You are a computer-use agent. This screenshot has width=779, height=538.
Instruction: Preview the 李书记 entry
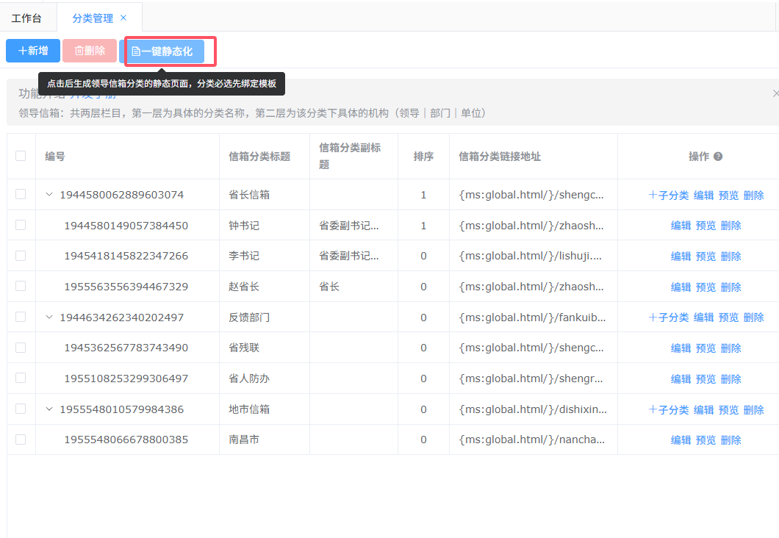(x=706, y=257)
